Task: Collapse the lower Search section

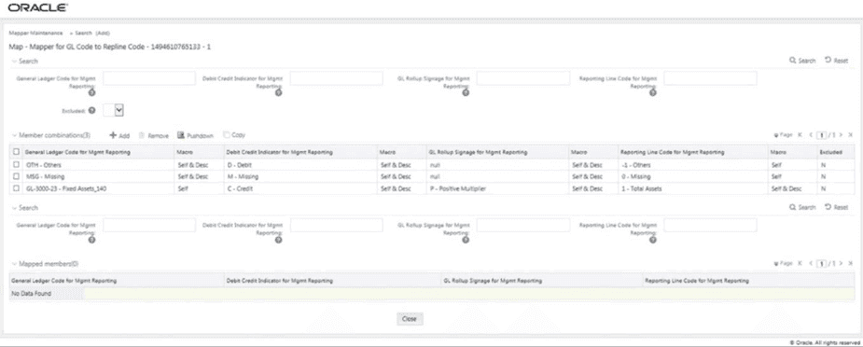Action: (14, 208)
